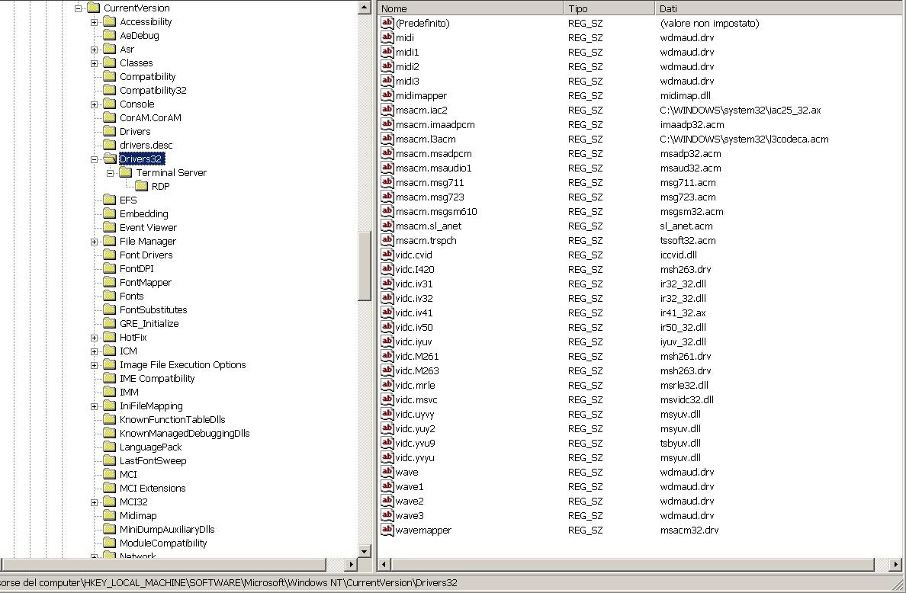Screen dimensions: 906x593
Task: Select the AeDebug key
Action: point(140,35)
